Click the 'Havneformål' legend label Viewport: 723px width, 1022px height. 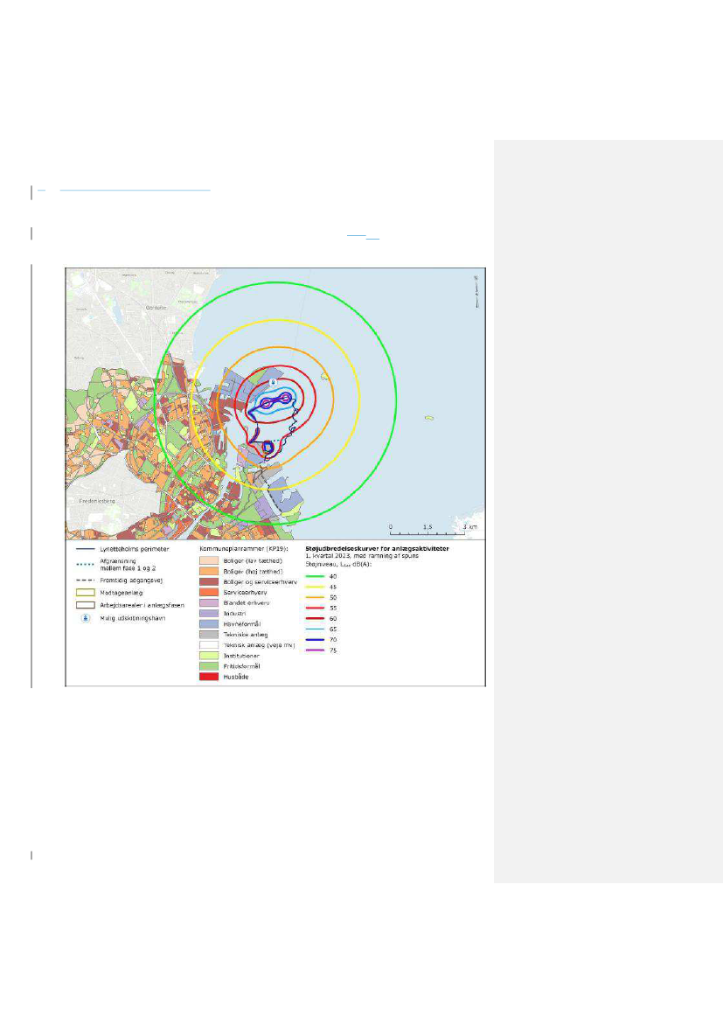[x=242, y=623]
